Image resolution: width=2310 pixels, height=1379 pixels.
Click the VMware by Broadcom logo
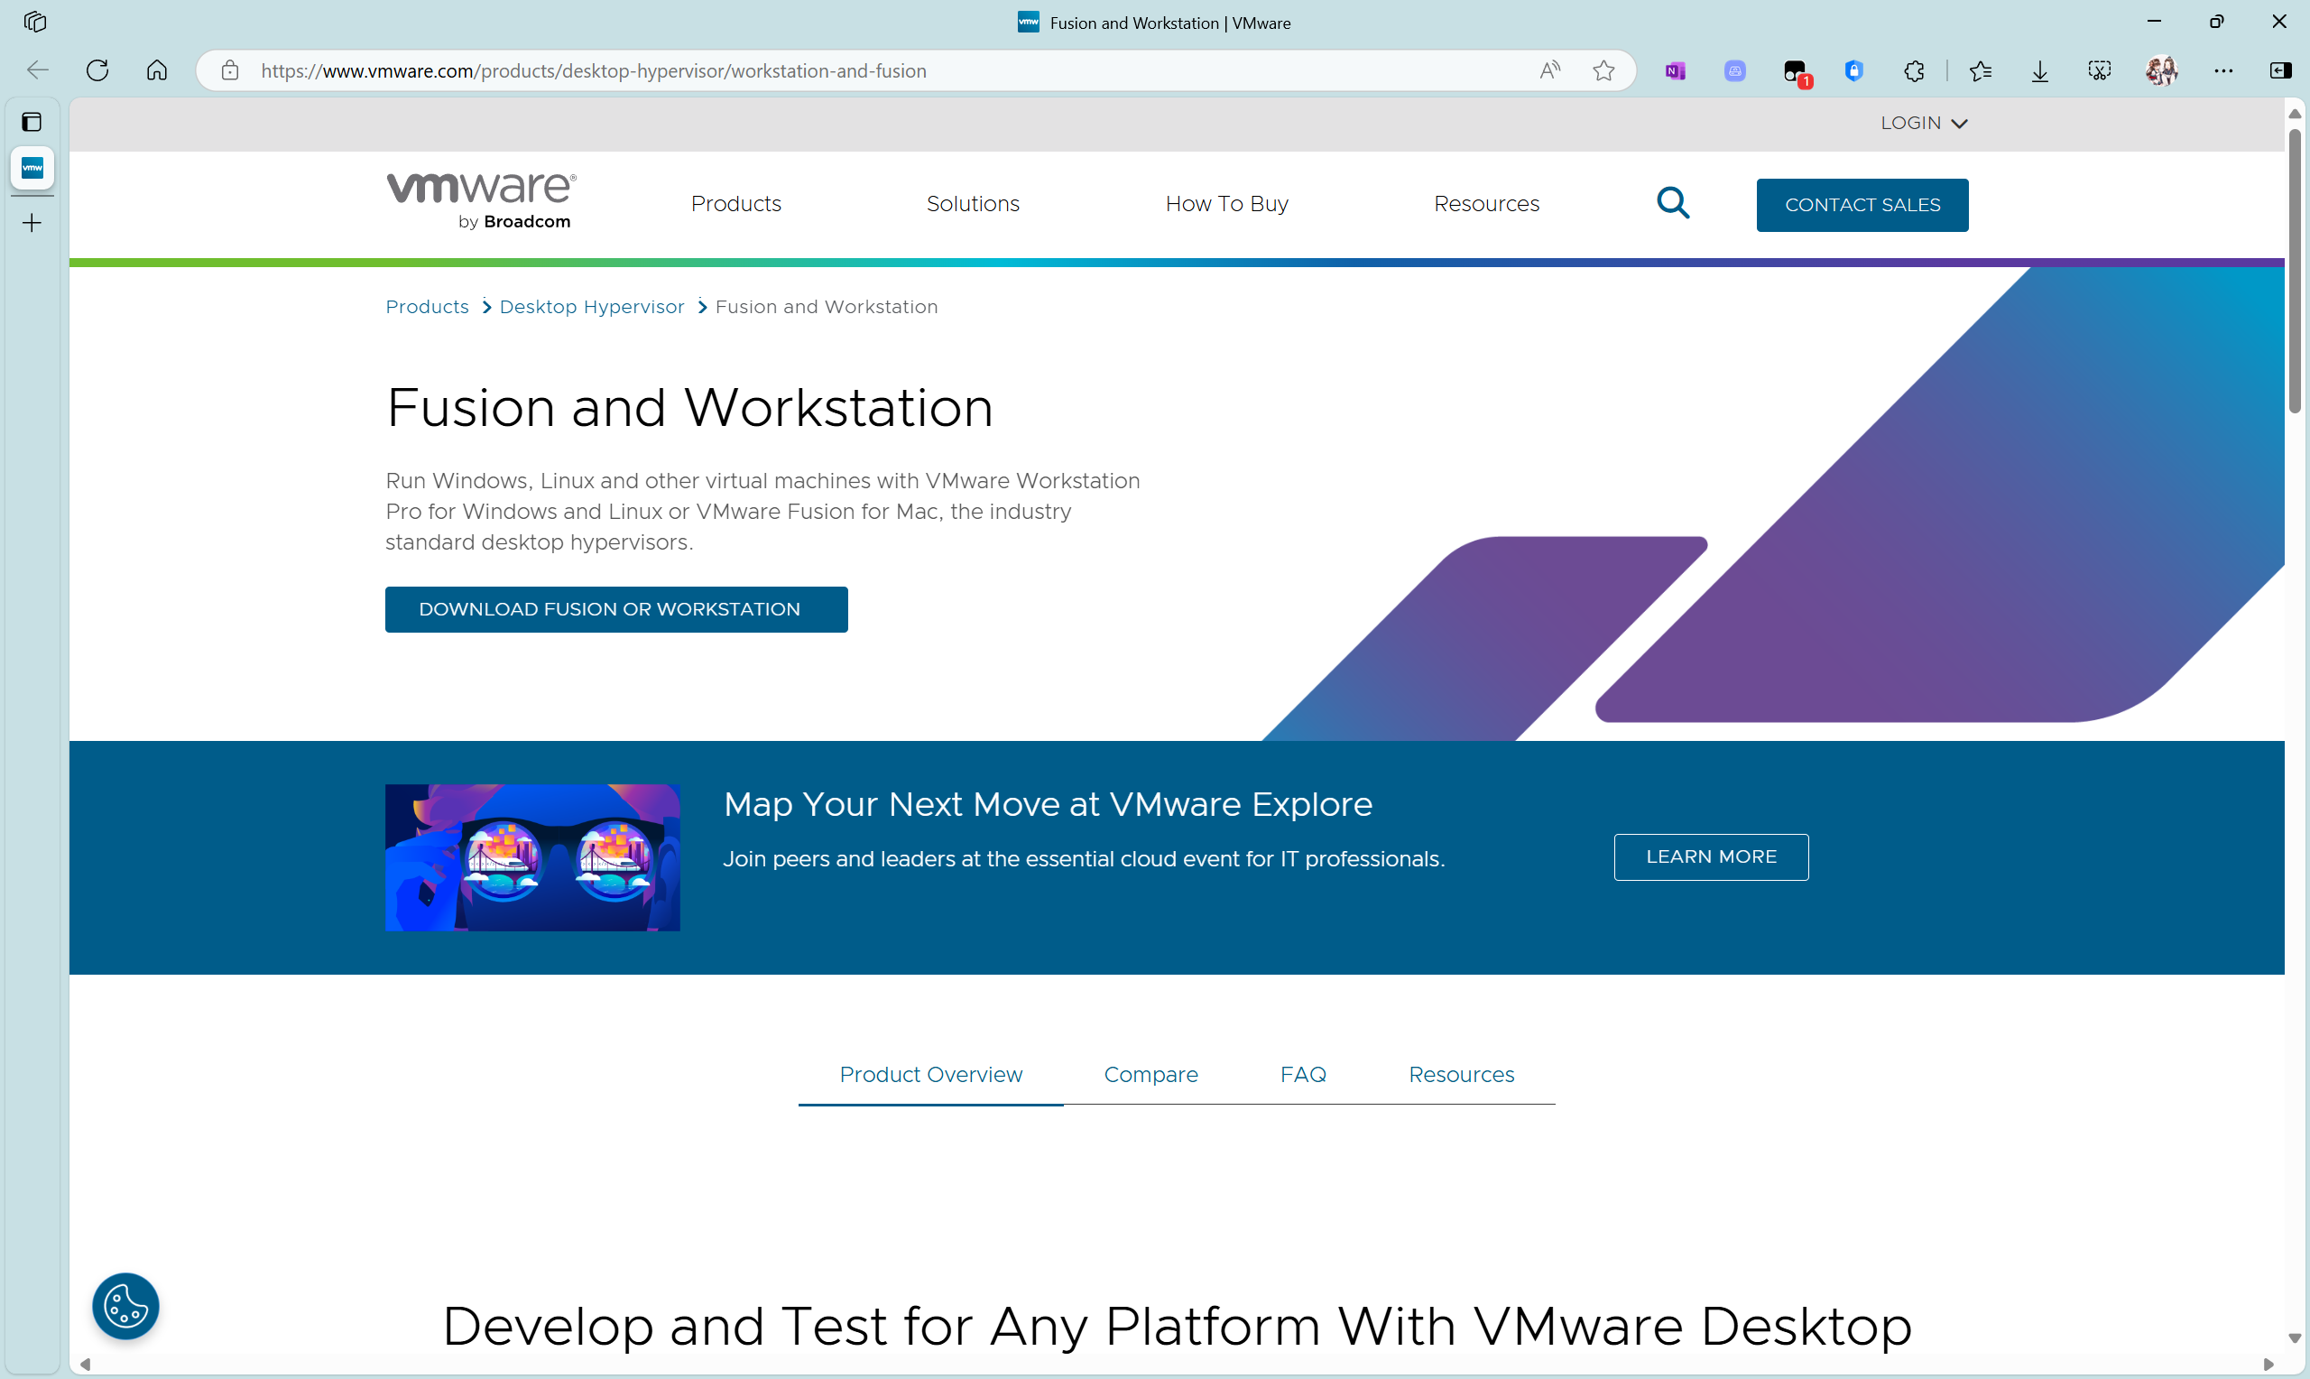[481, 199]
